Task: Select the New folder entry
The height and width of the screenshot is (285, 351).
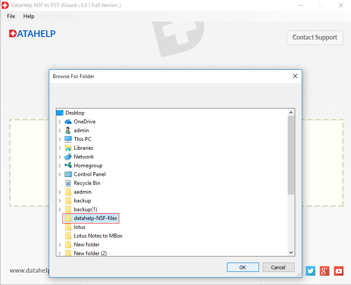Action: point(87,245)
